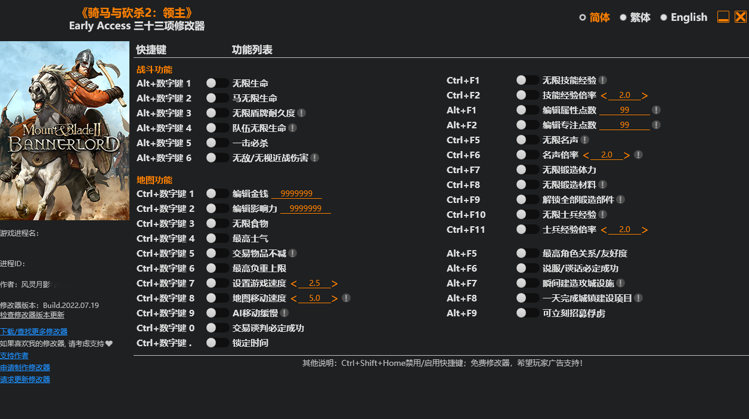Decrease 地图移动速度 with left arrow
The width and height of the screenshot is (749, 419).
pos(293,298)
